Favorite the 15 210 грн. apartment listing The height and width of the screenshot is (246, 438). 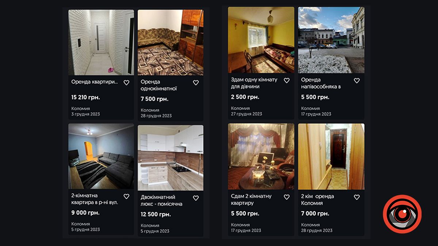click(x=126, y=83)
